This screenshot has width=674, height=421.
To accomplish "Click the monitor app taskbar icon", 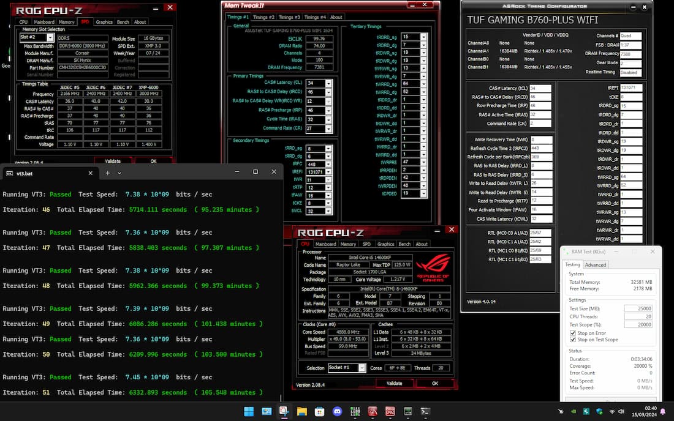I will pos(267,412).
